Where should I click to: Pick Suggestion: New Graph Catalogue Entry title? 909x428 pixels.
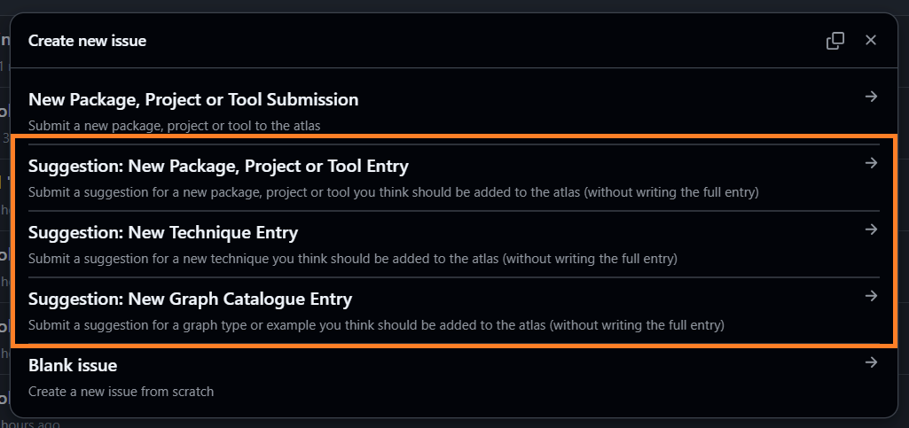(190, 300)
